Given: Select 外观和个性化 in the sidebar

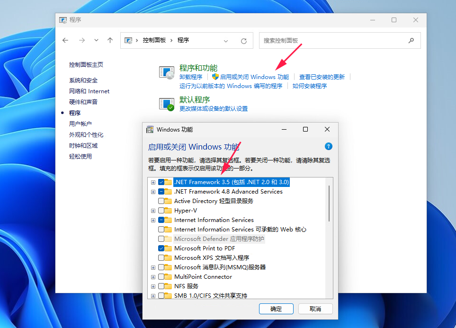Looking at the screenshot, I should [x=86, y=134].
